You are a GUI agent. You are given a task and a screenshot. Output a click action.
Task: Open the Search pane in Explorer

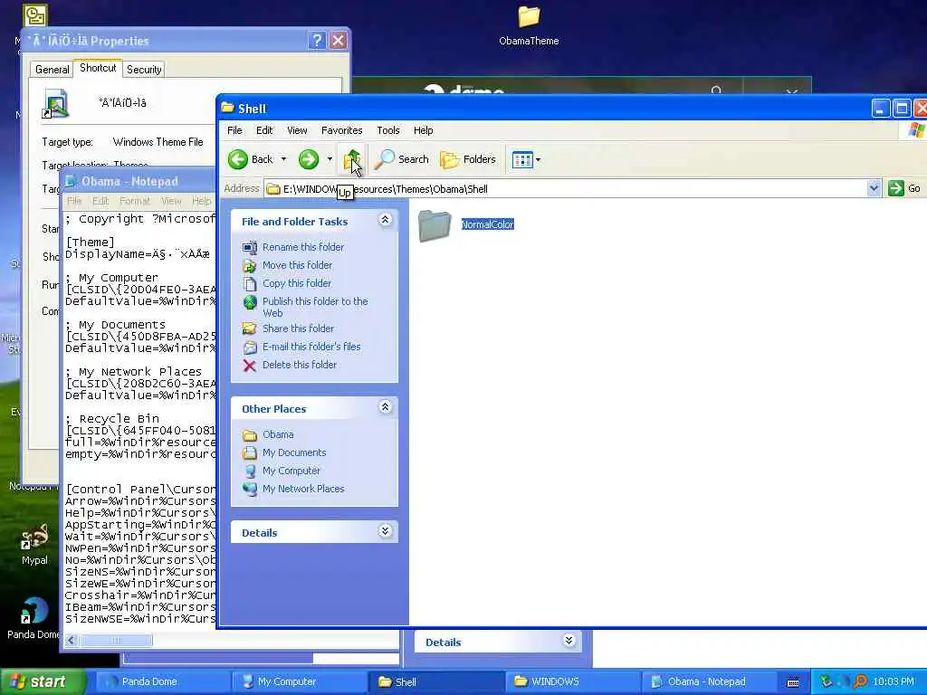coord(401,159)
